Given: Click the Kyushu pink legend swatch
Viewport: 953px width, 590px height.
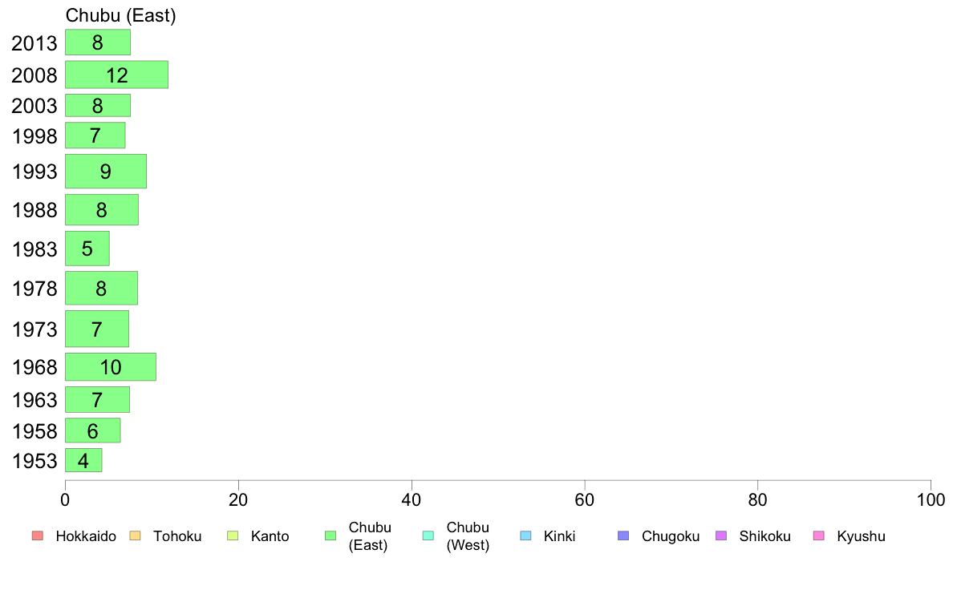Looking at the screenshot, I should pos(819,535).
